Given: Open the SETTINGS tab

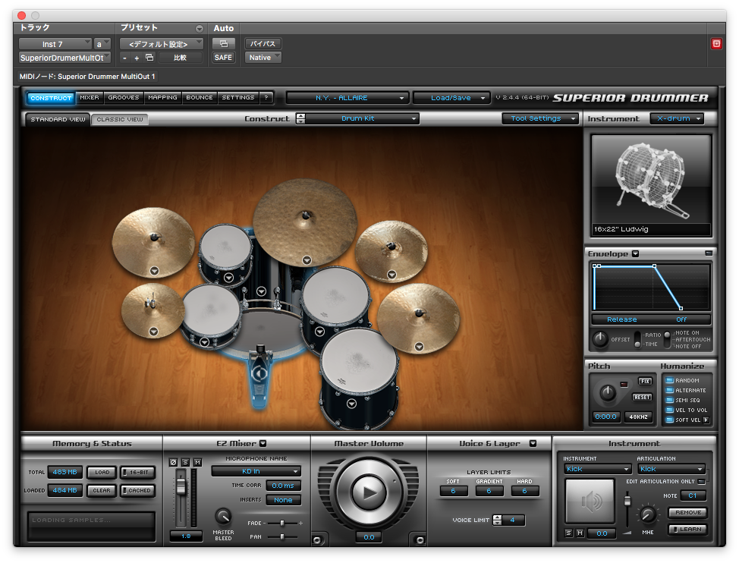Looking at the screenshot, I should (x=238, y=98).
